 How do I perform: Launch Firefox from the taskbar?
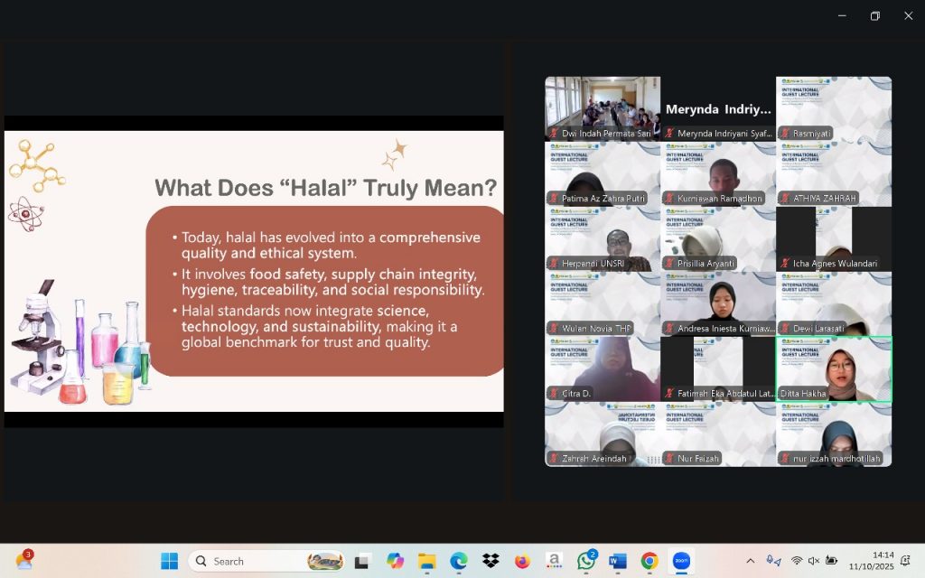pos(522,561)
